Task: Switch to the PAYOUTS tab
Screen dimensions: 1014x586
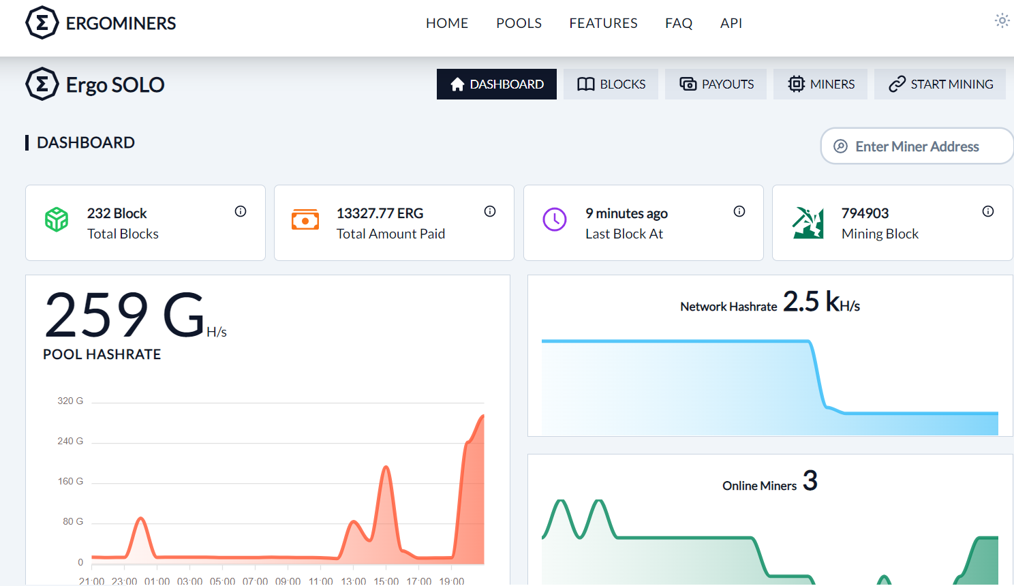Action: tap(716, 84)
